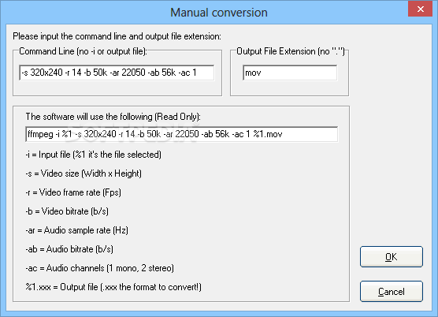This screenshot has height=317, width=438.
Task: Focus the Output File Extension box containing mov
Action: tap(290, 73)
